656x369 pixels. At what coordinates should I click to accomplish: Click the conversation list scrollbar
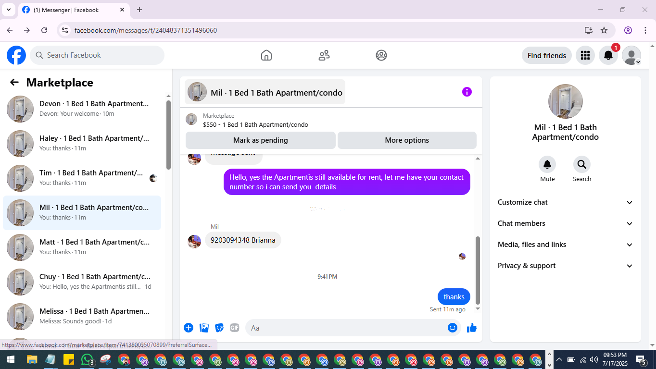click(168, 135)
